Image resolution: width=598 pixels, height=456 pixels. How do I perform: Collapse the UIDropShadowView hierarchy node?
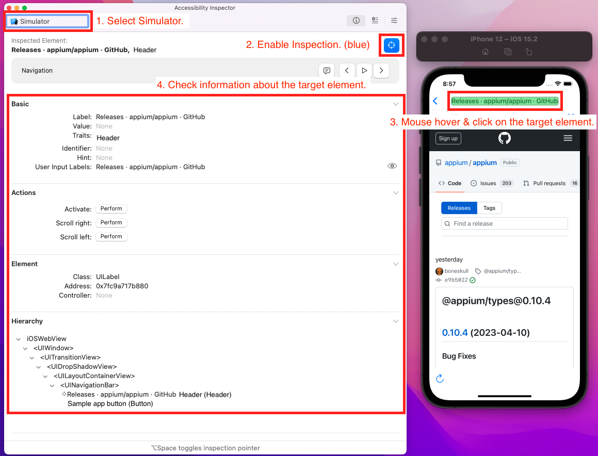39,367
